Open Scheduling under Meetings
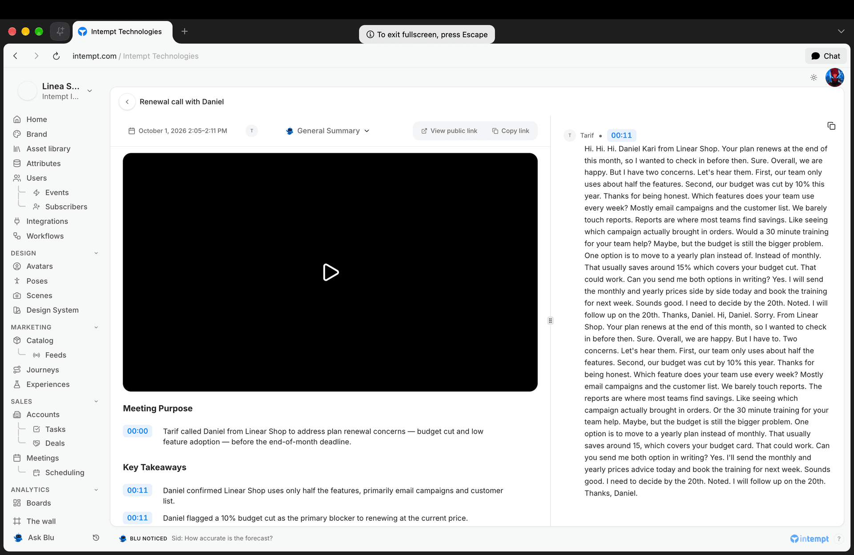Screen dimensions: 854x555 [x=65, y=473]
